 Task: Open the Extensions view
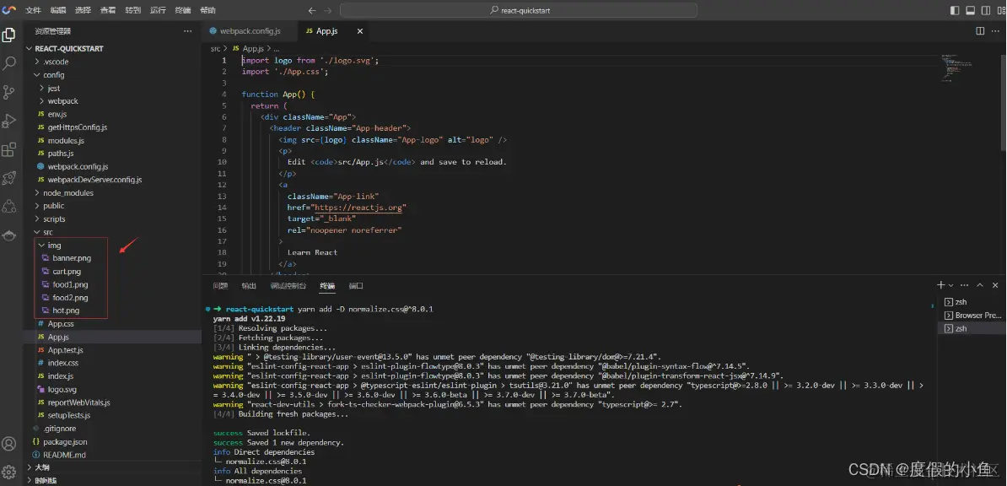pos(9,150)
